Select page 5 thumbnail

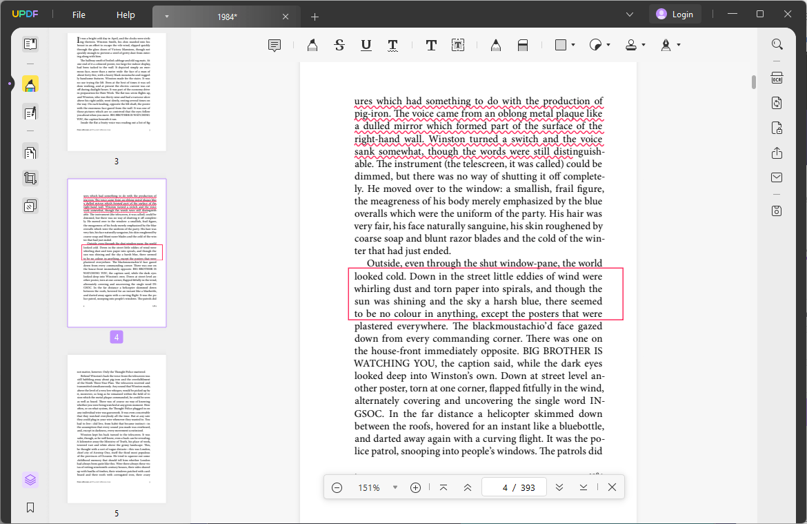pos(117,429)
